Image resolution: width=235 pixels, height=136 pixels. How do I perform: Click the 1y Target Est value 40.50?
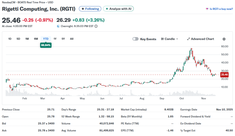229,130
